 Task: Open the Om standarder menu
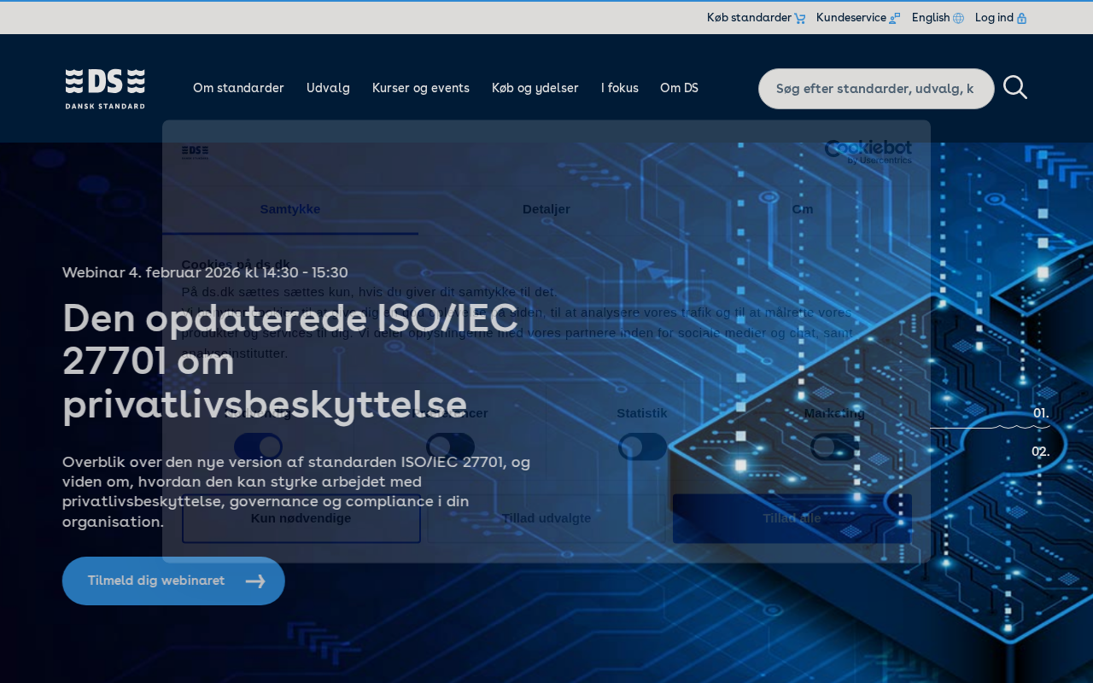click(x=238, y=88)
